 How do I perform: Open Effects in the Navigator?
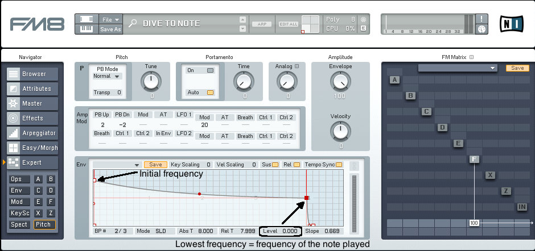32,118
